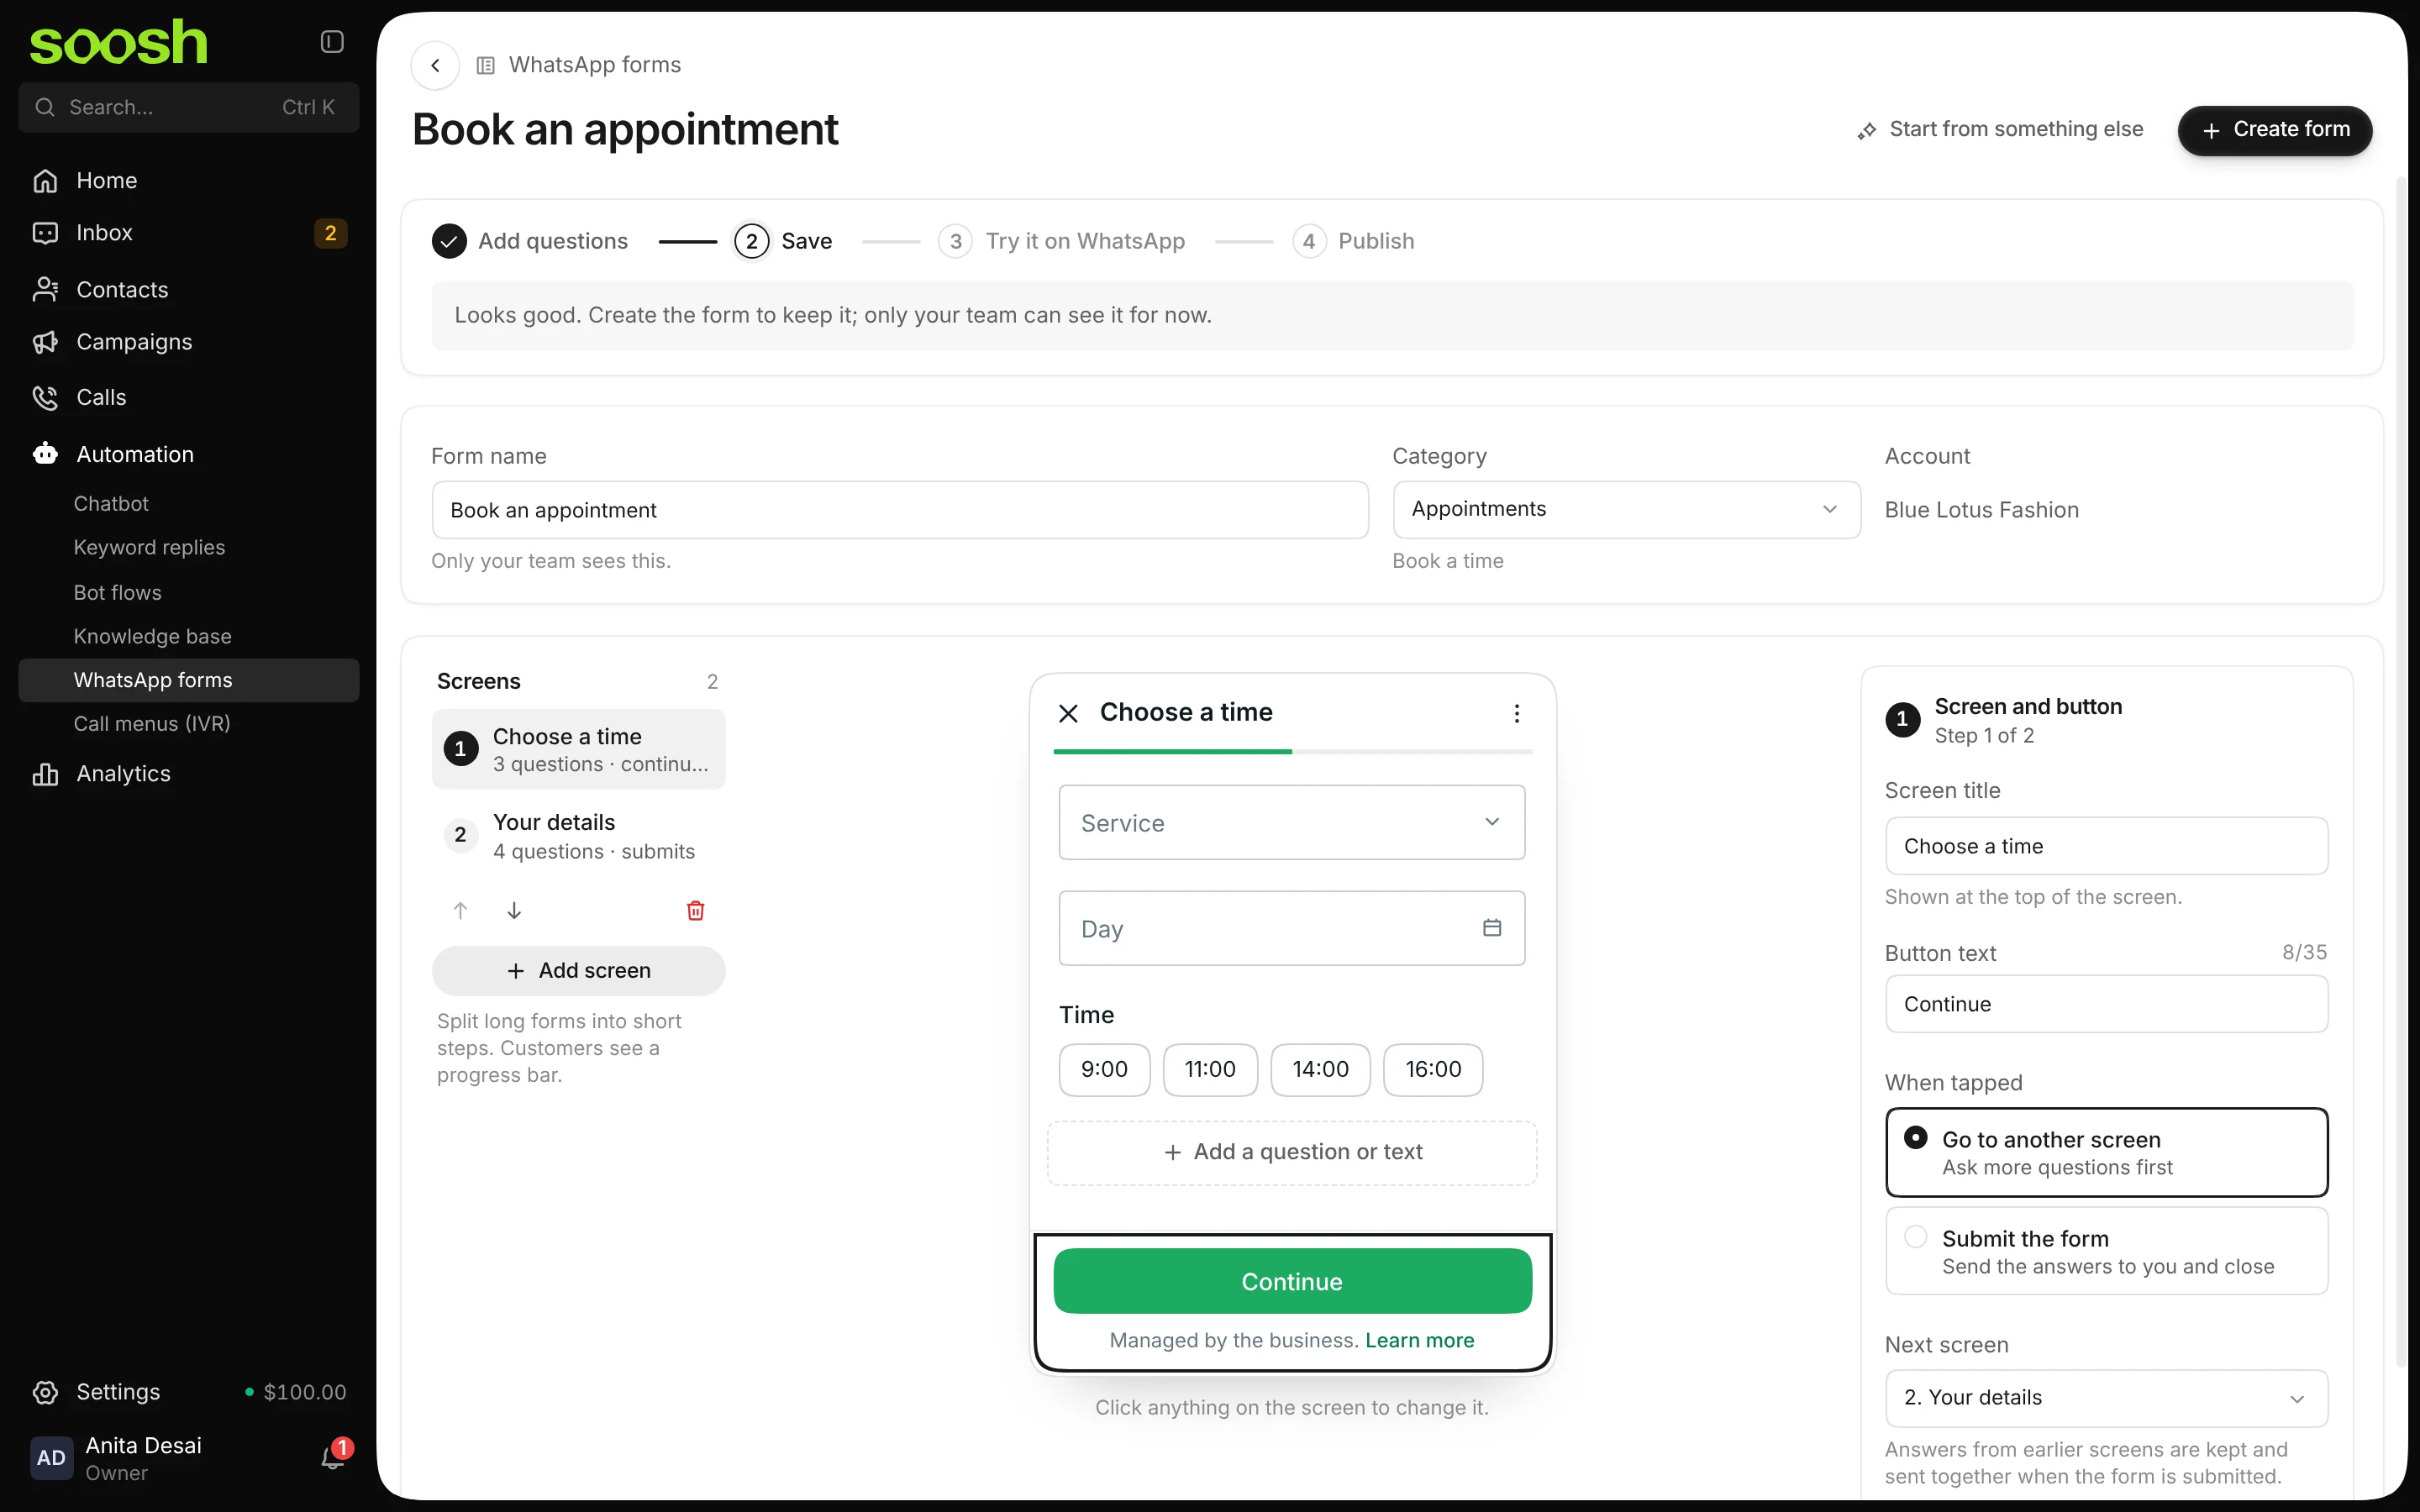This screenshot has height=1512, width=2420.
Task: Click the Analytics chart icon
Action: pos(45,774)
